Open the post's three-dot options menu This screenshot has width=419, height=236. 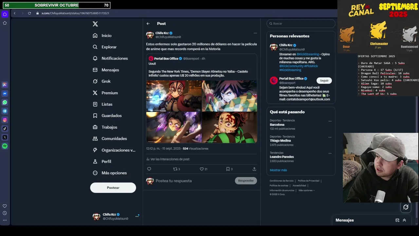pos(255,33)
